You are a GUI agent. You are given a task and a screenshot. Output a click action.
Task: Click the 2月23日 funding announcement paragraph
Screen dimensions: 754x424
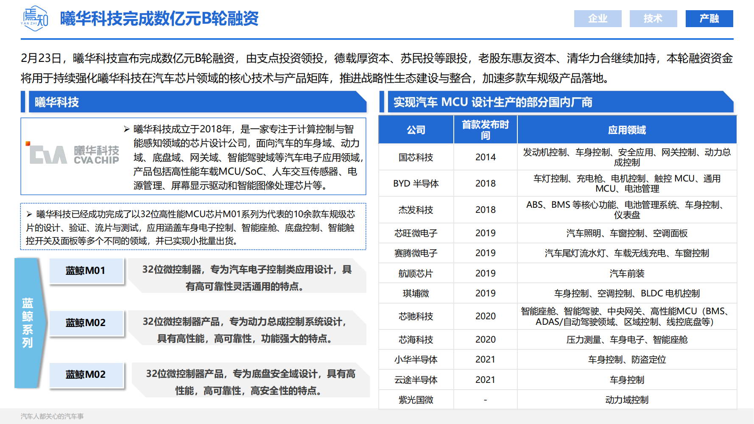pos(377,68)
